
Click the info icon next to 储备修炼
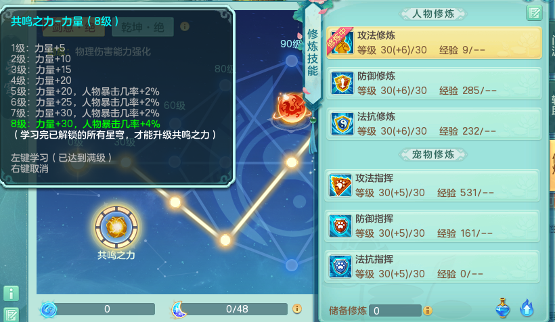coord(428,310)
